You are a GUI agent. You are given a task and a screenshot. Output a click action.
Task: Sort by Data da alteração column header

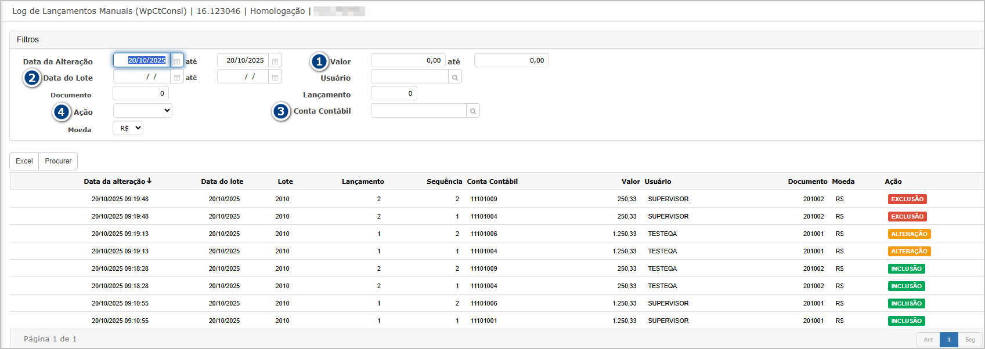(115, 181)
